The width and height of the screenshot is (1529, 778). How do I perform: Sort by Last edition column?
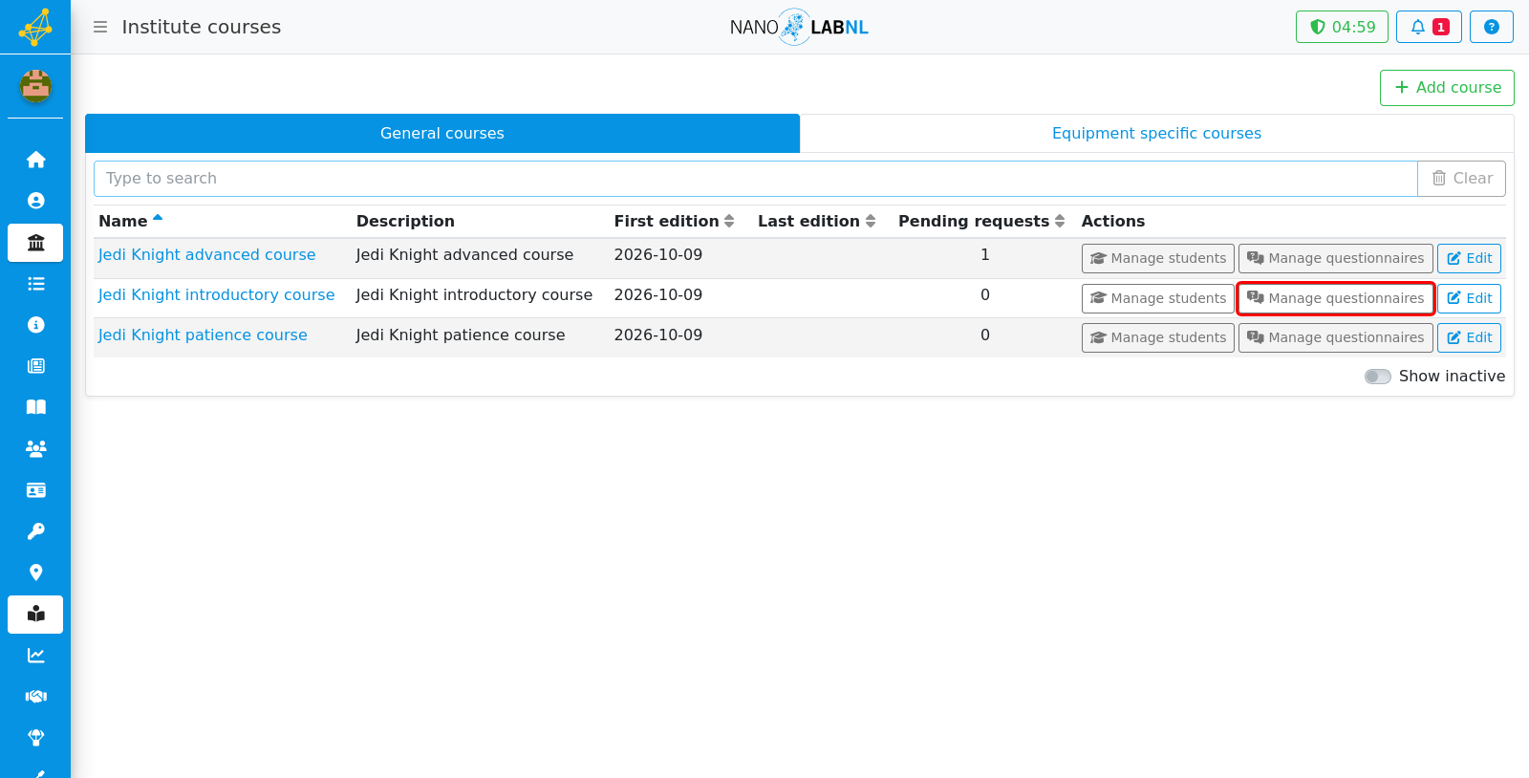tap(816, 221)
